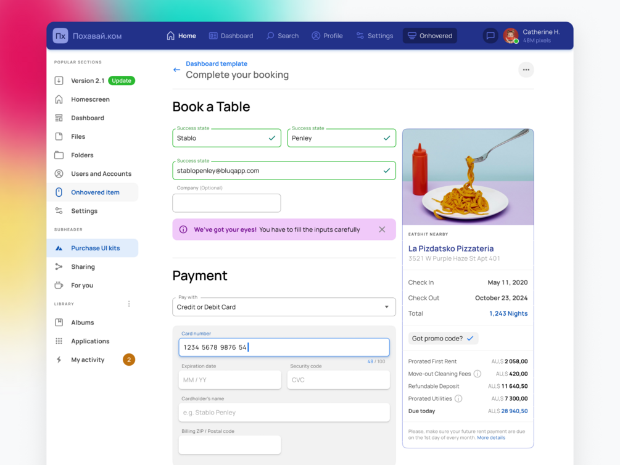Image resolution: width=620 pixels, height=465 pixels.
Task: Click the Files document icon
Action: pyautogui.click(x=59, y=136)
